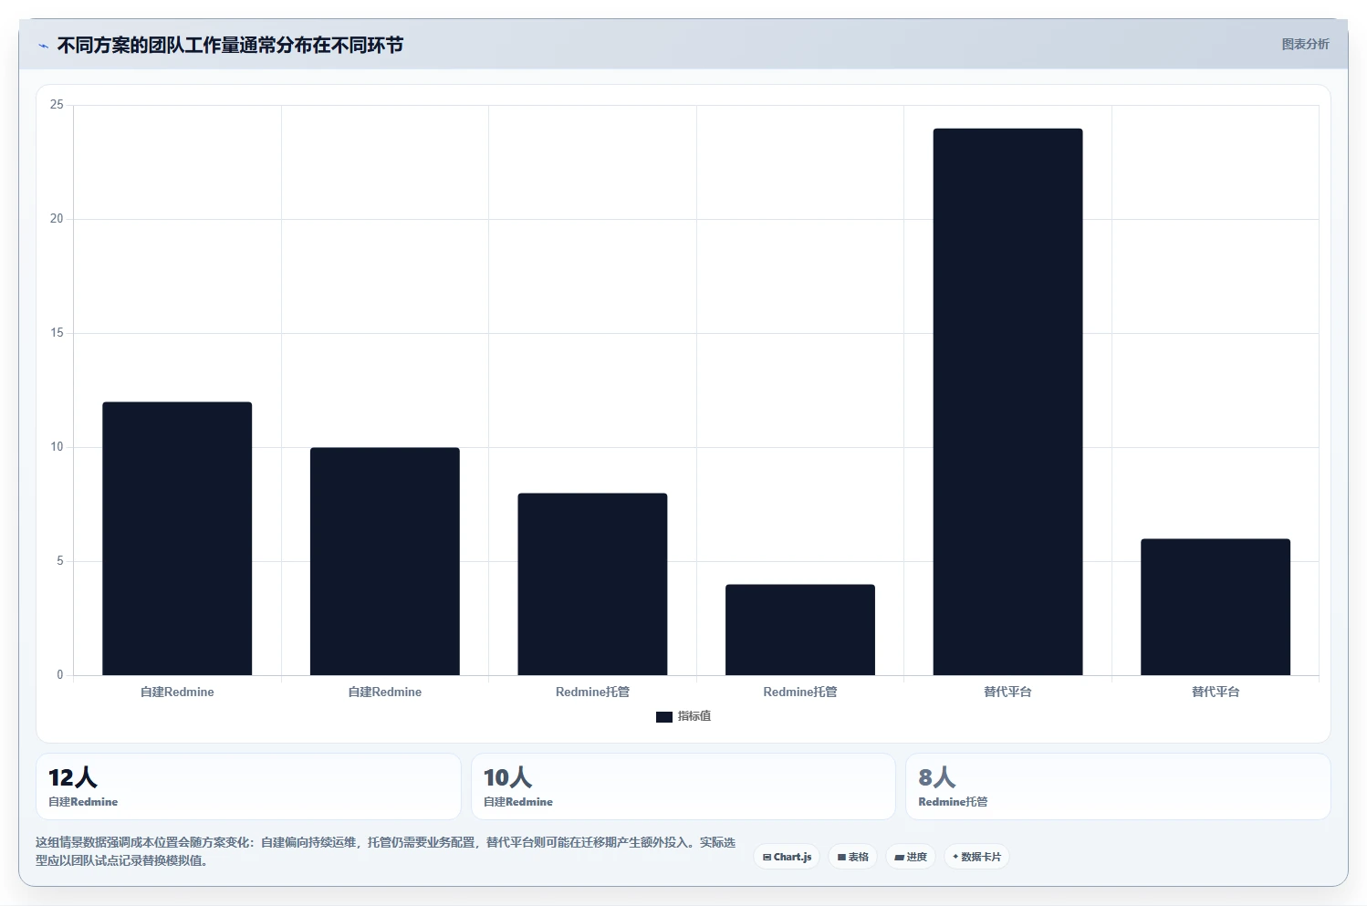
Task: Click the y-axis tick label 25
Action: pos(57,105)
